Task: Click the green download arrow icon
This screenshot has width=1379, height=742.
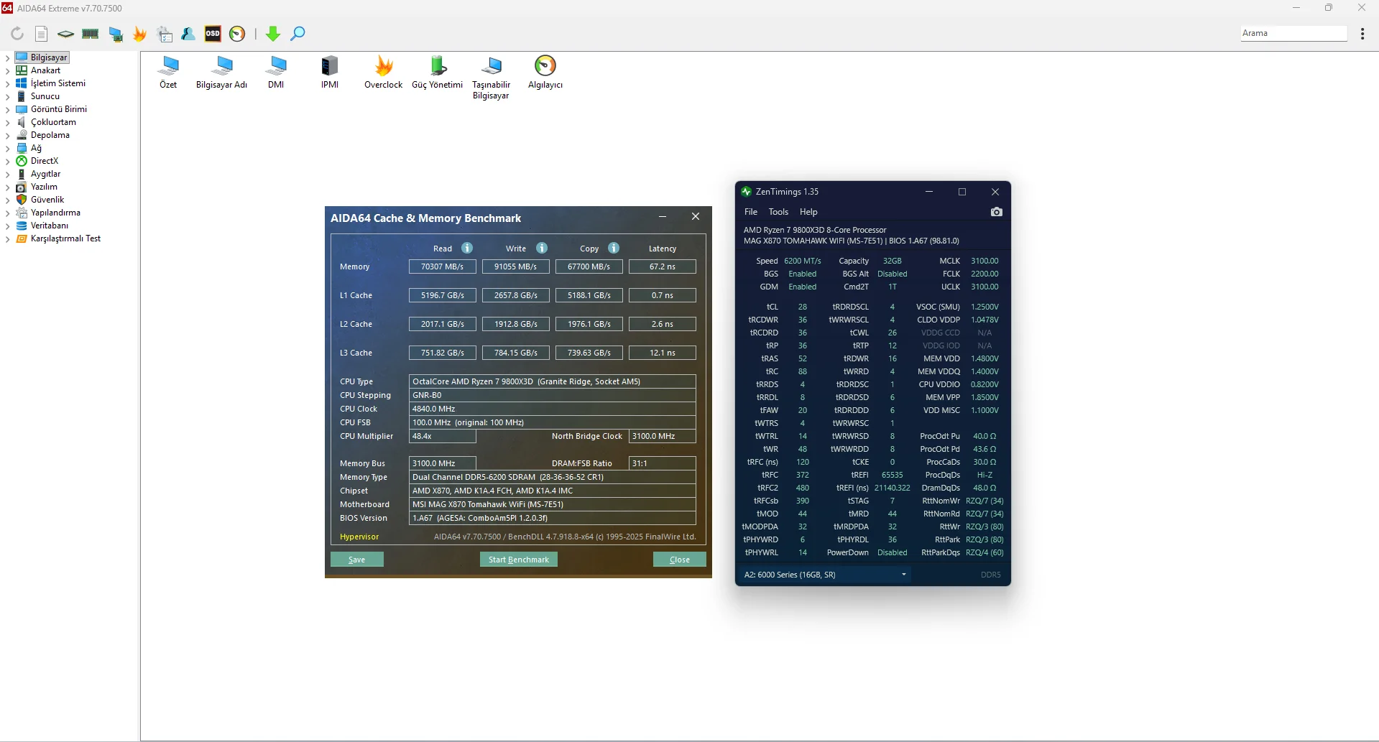Action: click(273, 34)
